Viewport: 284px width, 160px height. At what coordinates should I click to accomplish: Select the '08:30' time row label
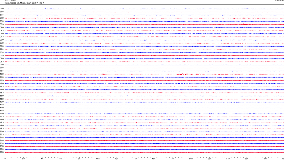2,62
